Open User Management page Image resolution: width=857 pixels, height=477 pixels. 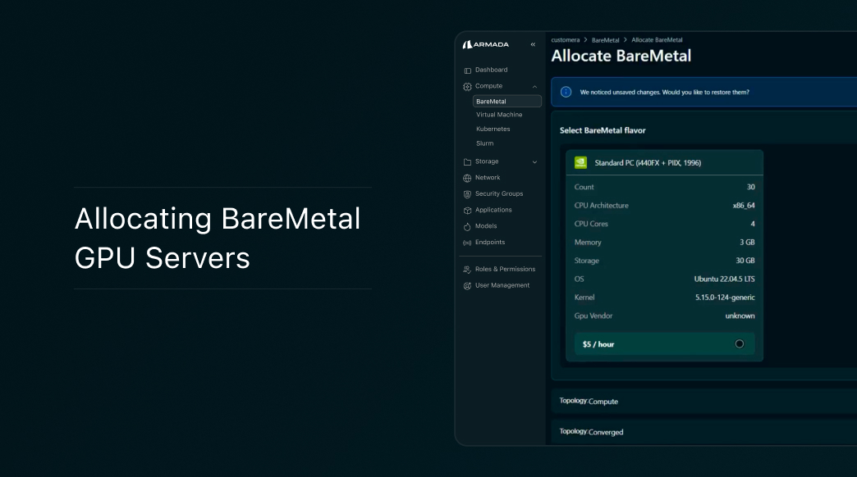[x=502, y=285]
